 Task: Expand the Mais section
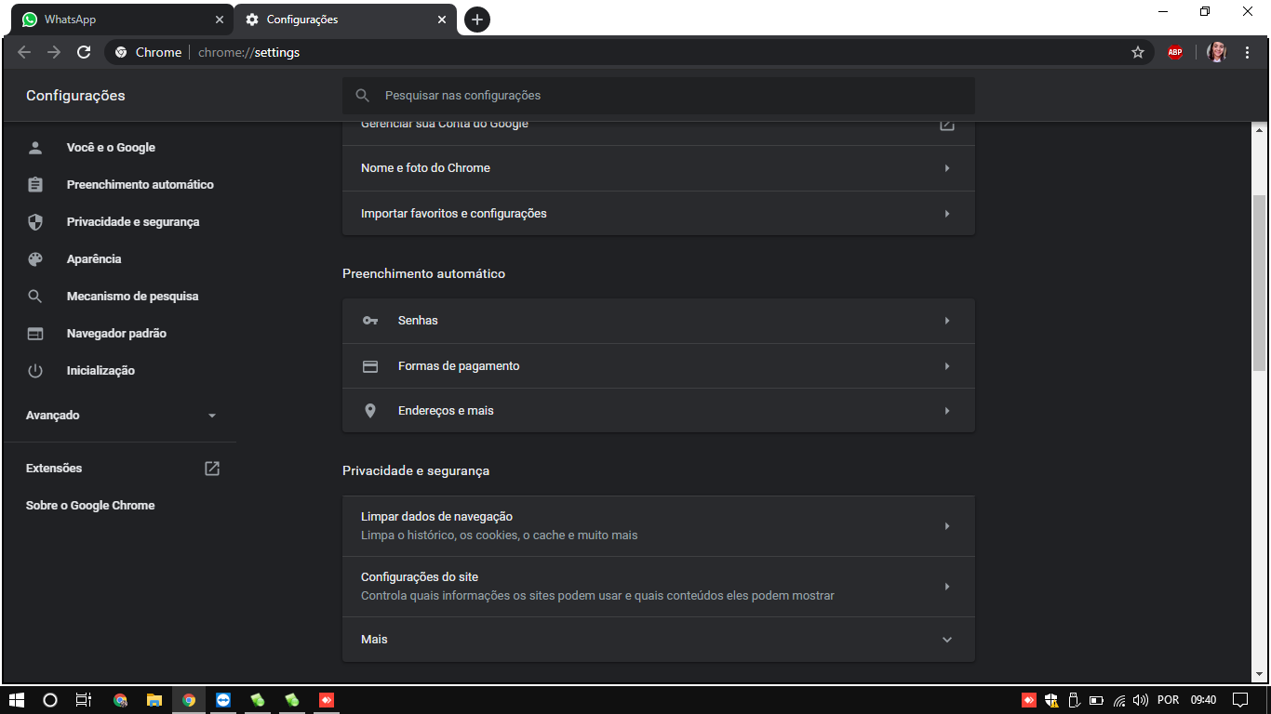(x=659, y=640)
